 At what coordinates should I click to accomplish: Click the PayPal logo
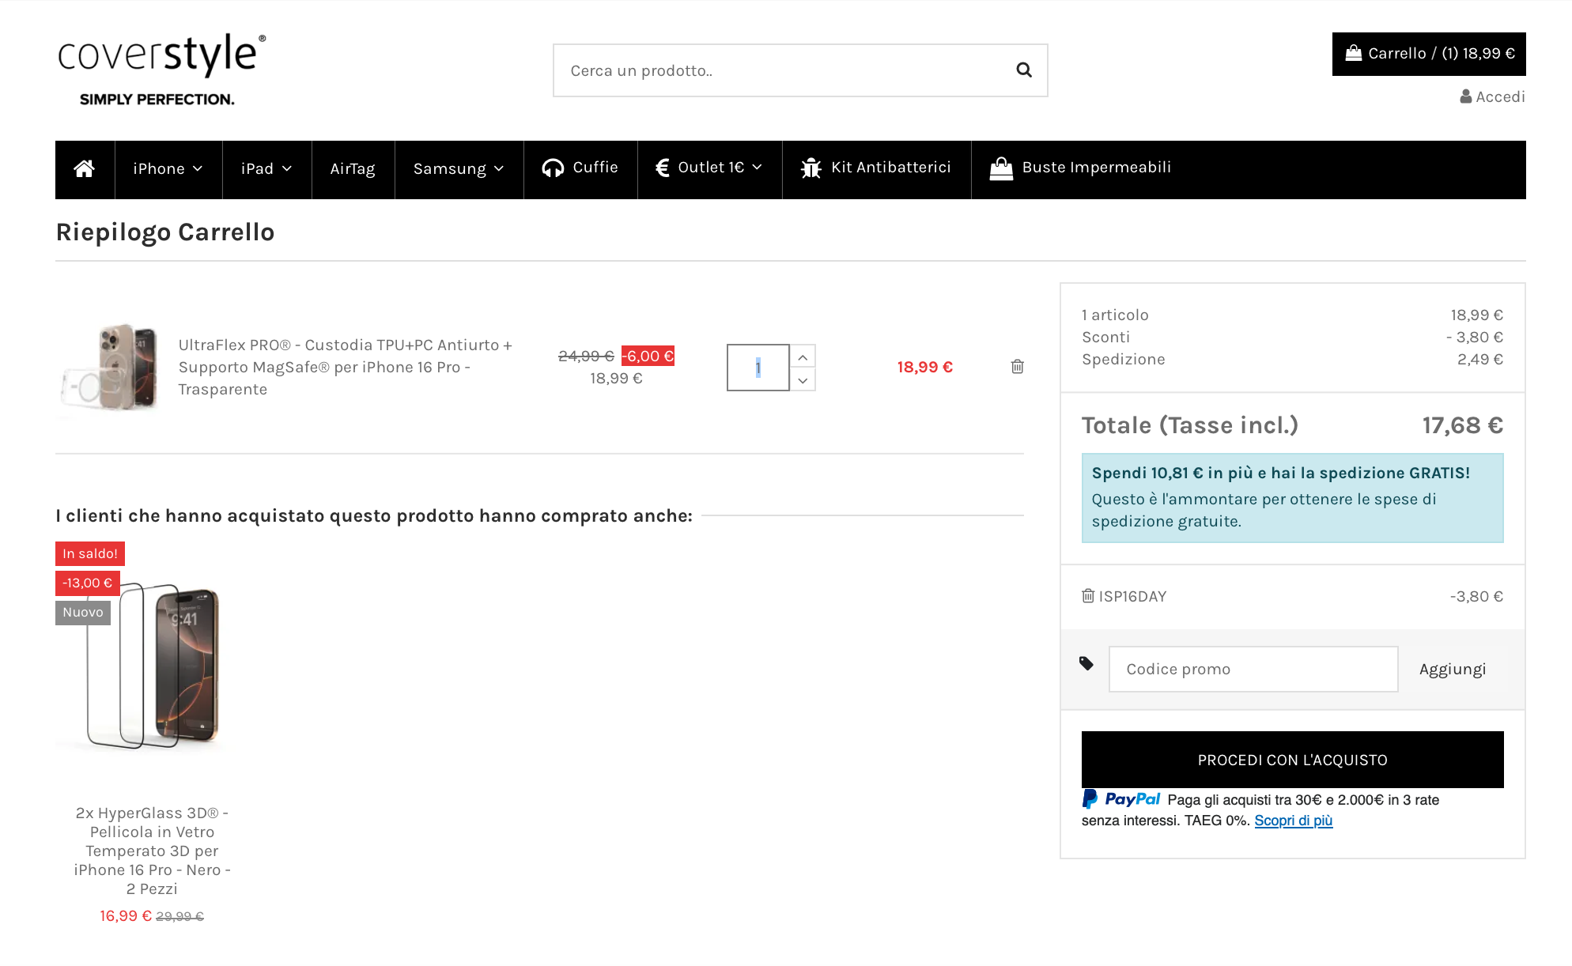[1121, 799]
